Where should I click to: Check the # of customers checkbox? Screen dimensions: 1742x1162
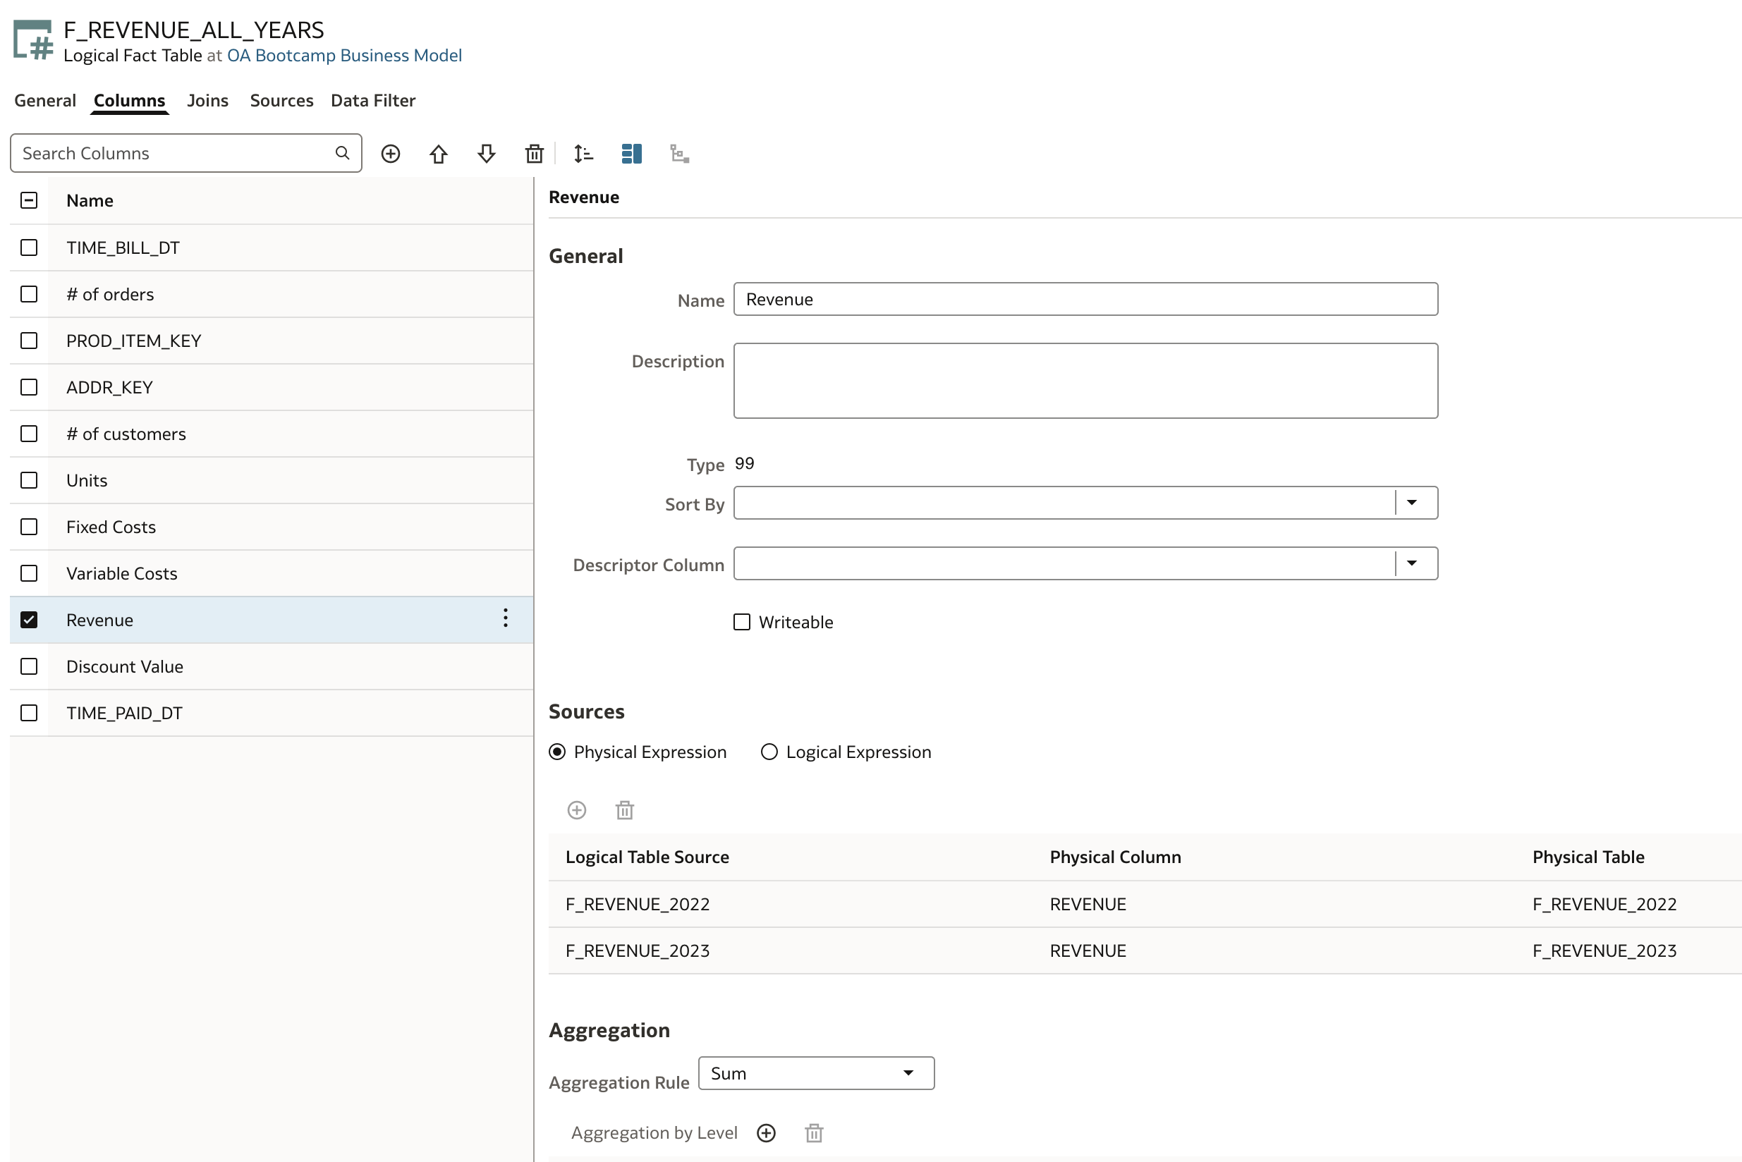(x=29, y=434)
